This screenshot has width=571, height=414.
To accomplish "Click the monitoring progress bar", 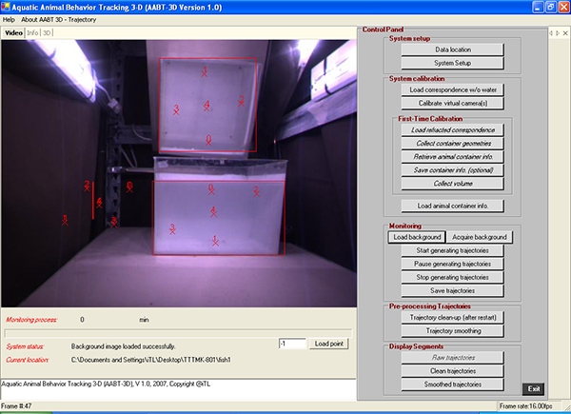I will pos(177,332).
